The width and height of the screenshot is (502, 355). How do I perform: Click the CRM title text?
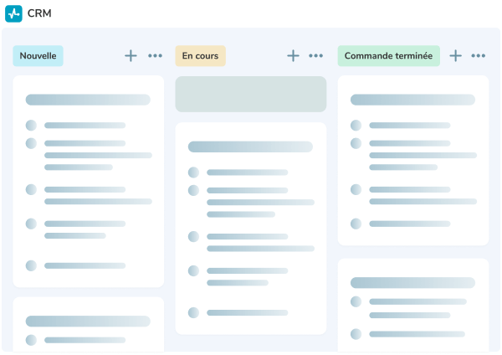[x=39, y=13]
